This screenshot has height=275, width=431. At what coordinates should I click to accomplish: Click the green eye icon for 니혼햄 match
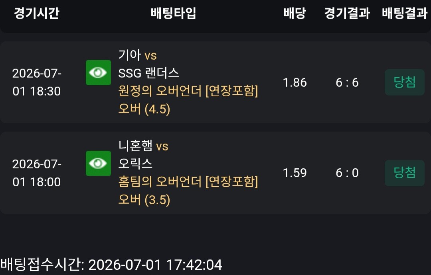pos(99,164)
